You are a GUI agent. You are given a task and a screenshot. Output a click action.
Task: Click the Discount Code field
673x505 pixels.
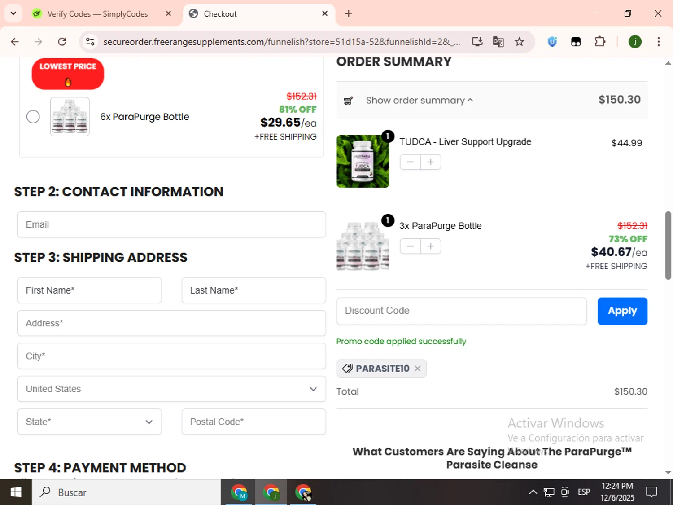(x=462, y=311)
